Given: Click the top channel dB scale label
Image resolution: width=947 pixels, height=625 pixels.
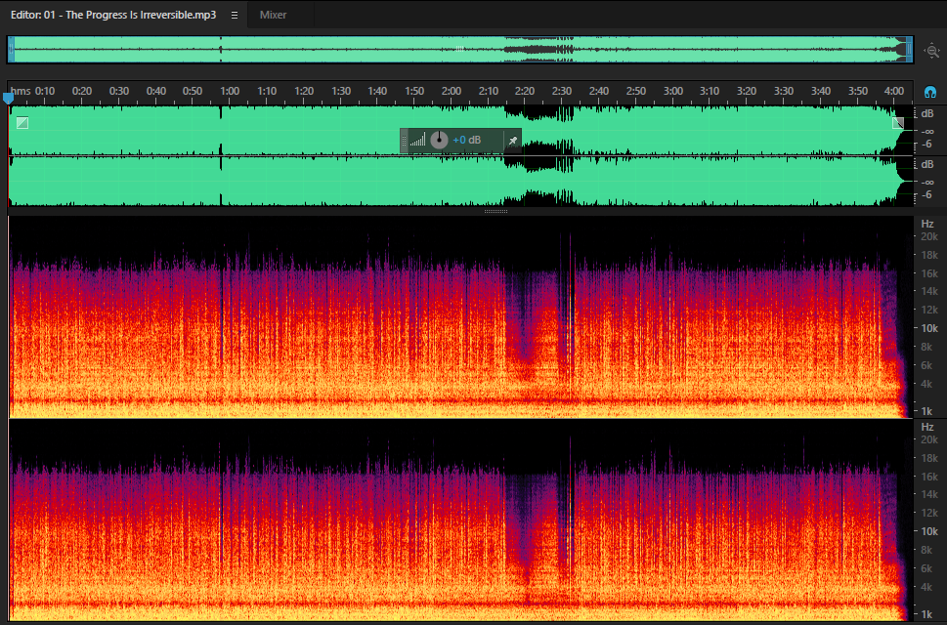Looking at the screenshot, I should click(927, 113).
